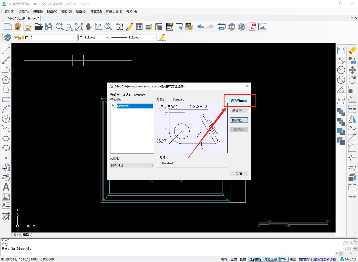
Task: Click the Move tool in right toolbar
Action: 352,70
